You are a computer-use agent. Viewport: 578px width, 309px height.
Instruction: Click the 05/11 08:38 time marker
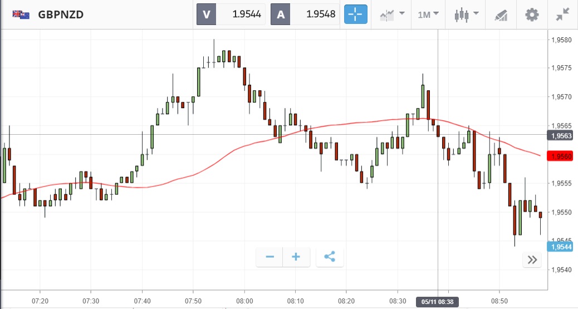point(438,302)
